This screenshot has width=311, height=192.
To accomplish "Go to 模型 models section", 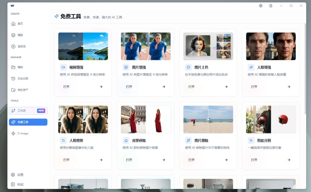I will [28, 35].
